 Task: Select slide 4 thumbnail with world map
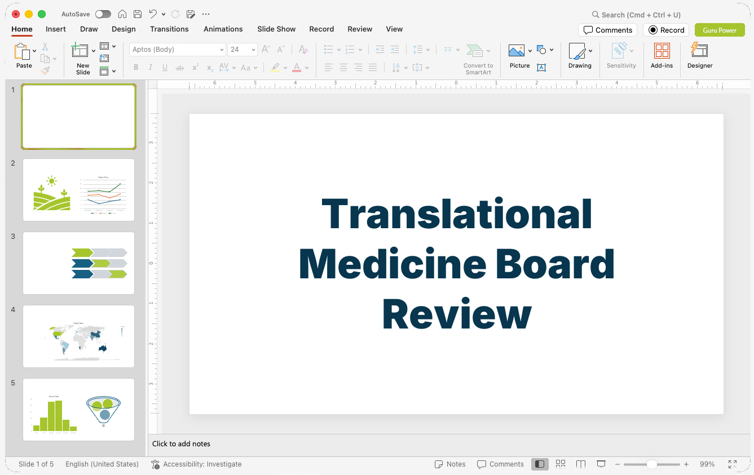coord(79,336)
